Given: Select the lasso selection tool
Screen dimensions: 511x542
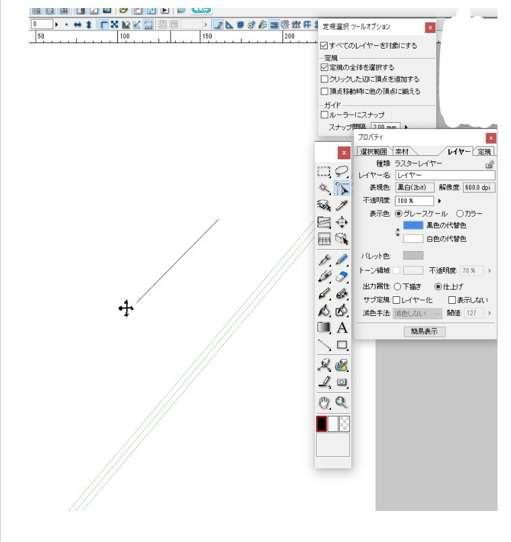Looking at the screenshot, I should click(x=342, y=171).
